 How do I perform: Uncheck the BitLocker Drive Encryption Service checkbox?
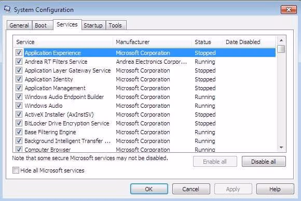coord(19,123)
